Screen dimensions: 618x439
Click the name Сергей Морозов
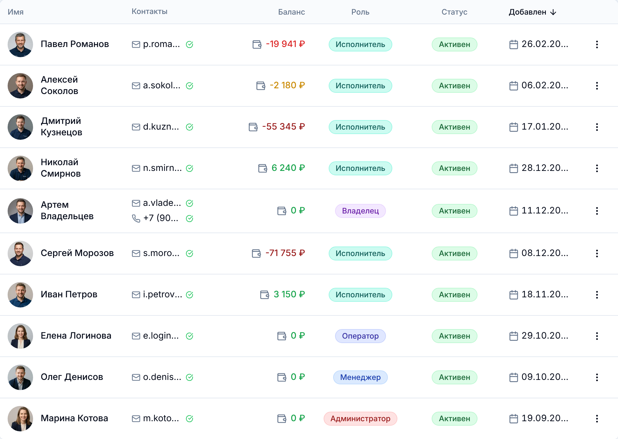click(77, 253)
